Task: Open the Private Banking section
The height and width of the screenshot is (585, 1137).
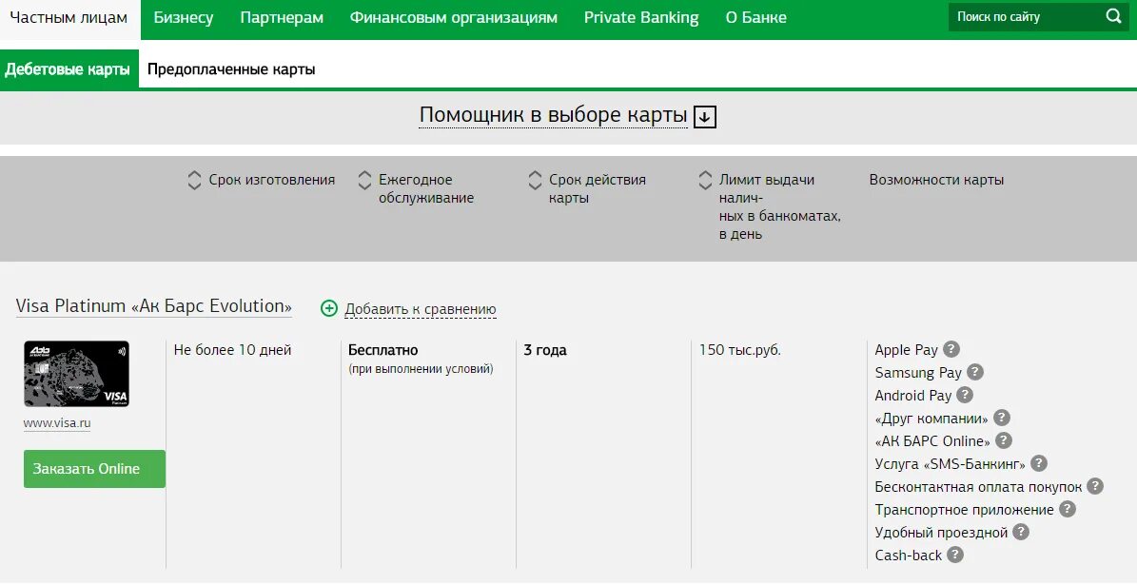Action: (641, 18)
